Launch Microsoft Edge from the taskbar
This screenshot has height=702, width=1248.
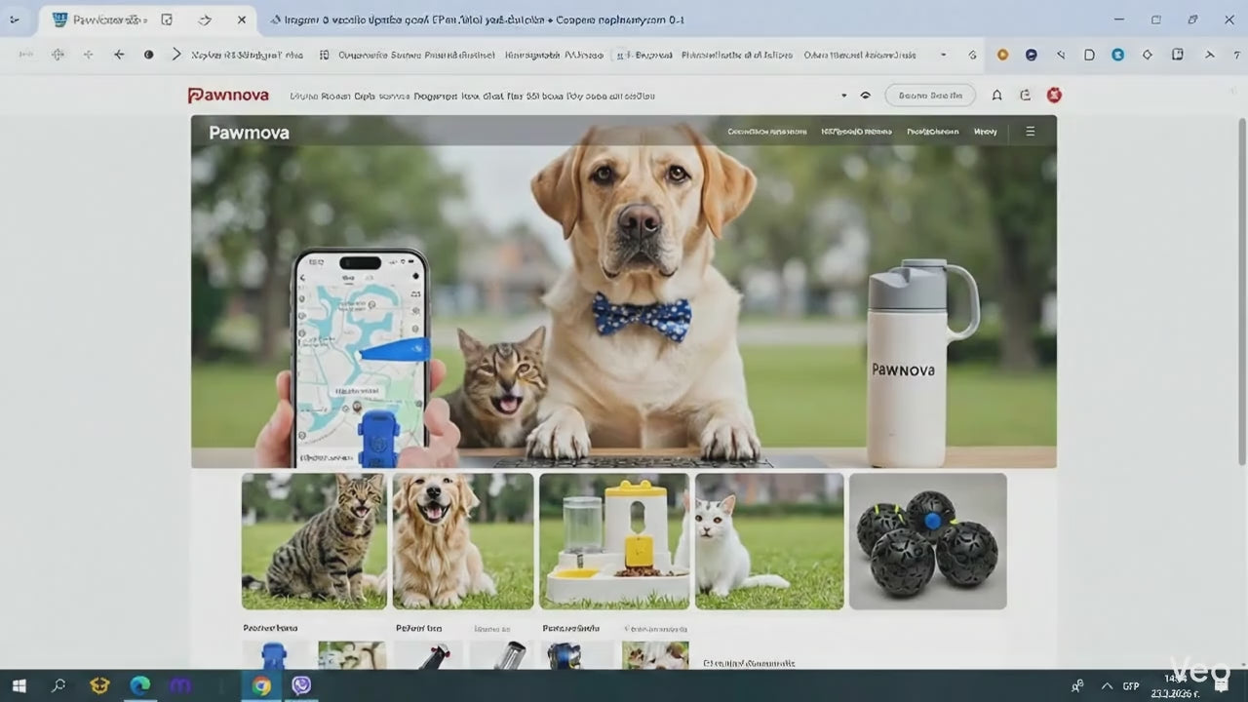tap(140, 685)
